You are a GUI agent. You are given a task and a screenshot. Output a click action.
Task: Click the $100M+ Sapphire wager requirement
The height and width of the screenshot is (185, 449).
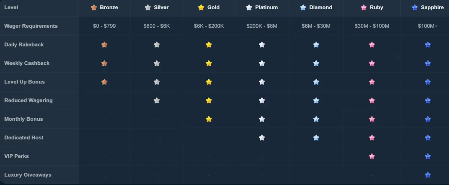click(x=428, y=26)
